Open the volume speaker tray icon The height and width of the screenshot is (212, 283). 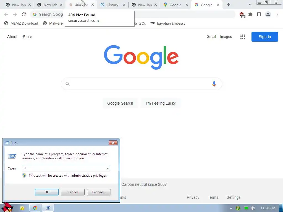(253, 208)
